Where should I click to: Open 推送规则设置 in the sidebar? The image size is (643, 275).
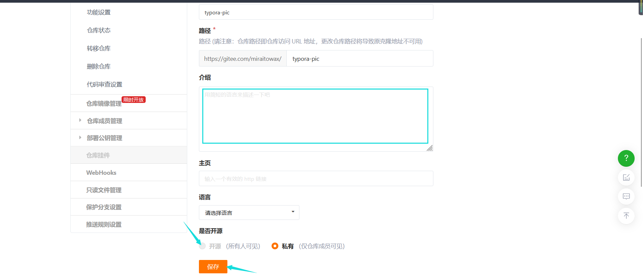(104, 225)
